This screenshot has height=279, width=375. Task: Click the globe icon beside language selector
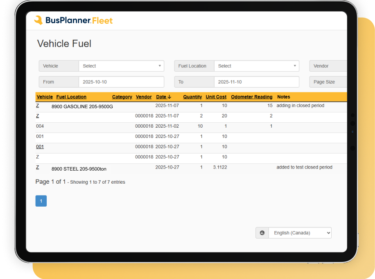pyautogui.click(x=262, y=233)
